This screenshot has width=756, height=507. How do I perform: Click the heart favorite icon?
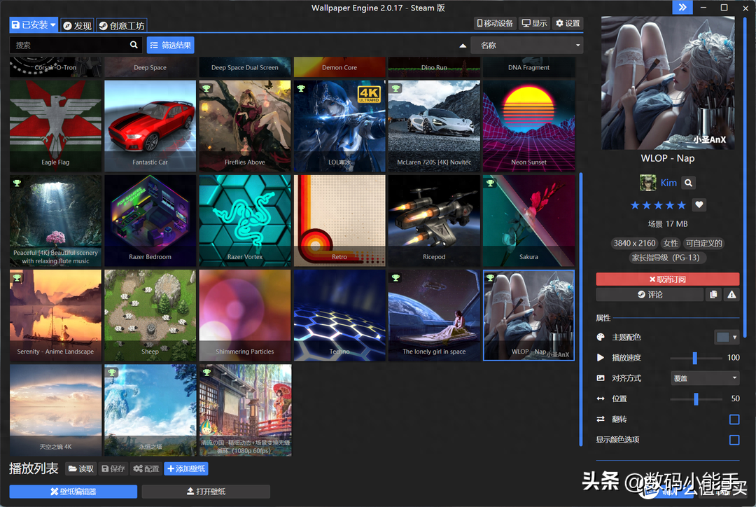[699, 205]
